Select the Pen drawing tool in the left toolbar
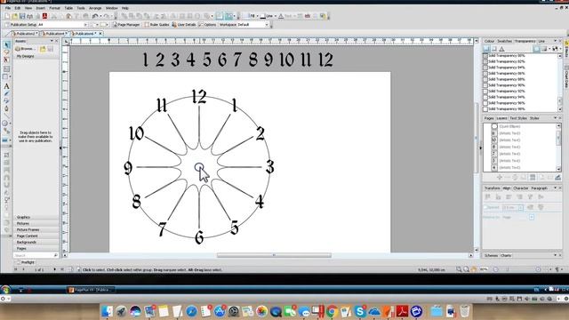 pyautogui.click(x=6, y=108)
